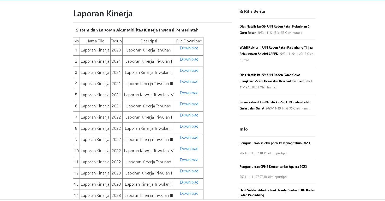Download the 2021 Triwulan II report
Screen dimensions: 385x201
click(x=189, y=70)
